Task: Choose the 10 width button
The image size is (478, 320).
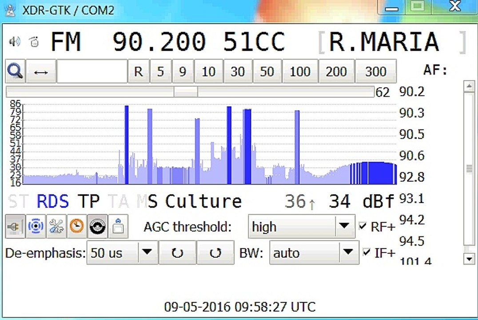Action: 208,72
